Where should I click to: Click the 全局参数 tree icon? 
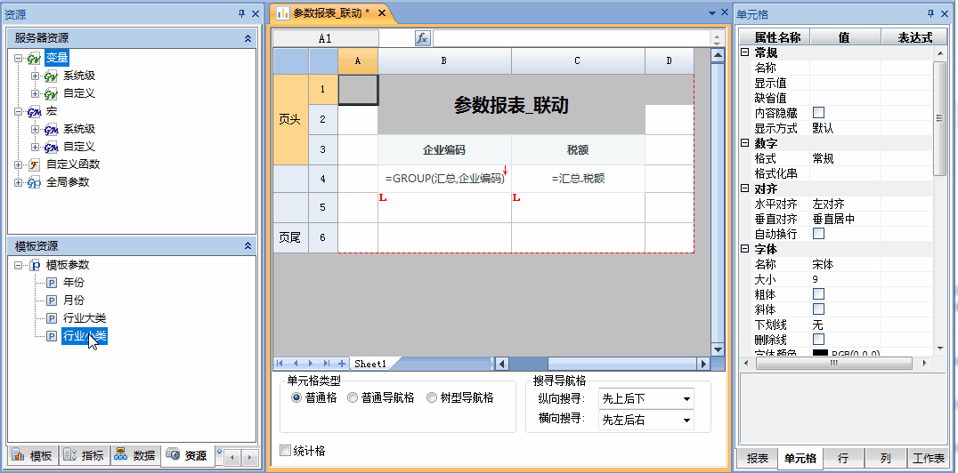[35, 182]
